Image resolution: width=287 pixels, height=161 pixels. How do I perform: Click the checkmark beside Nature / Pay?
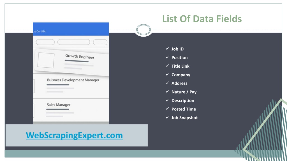tap(168, 91)
